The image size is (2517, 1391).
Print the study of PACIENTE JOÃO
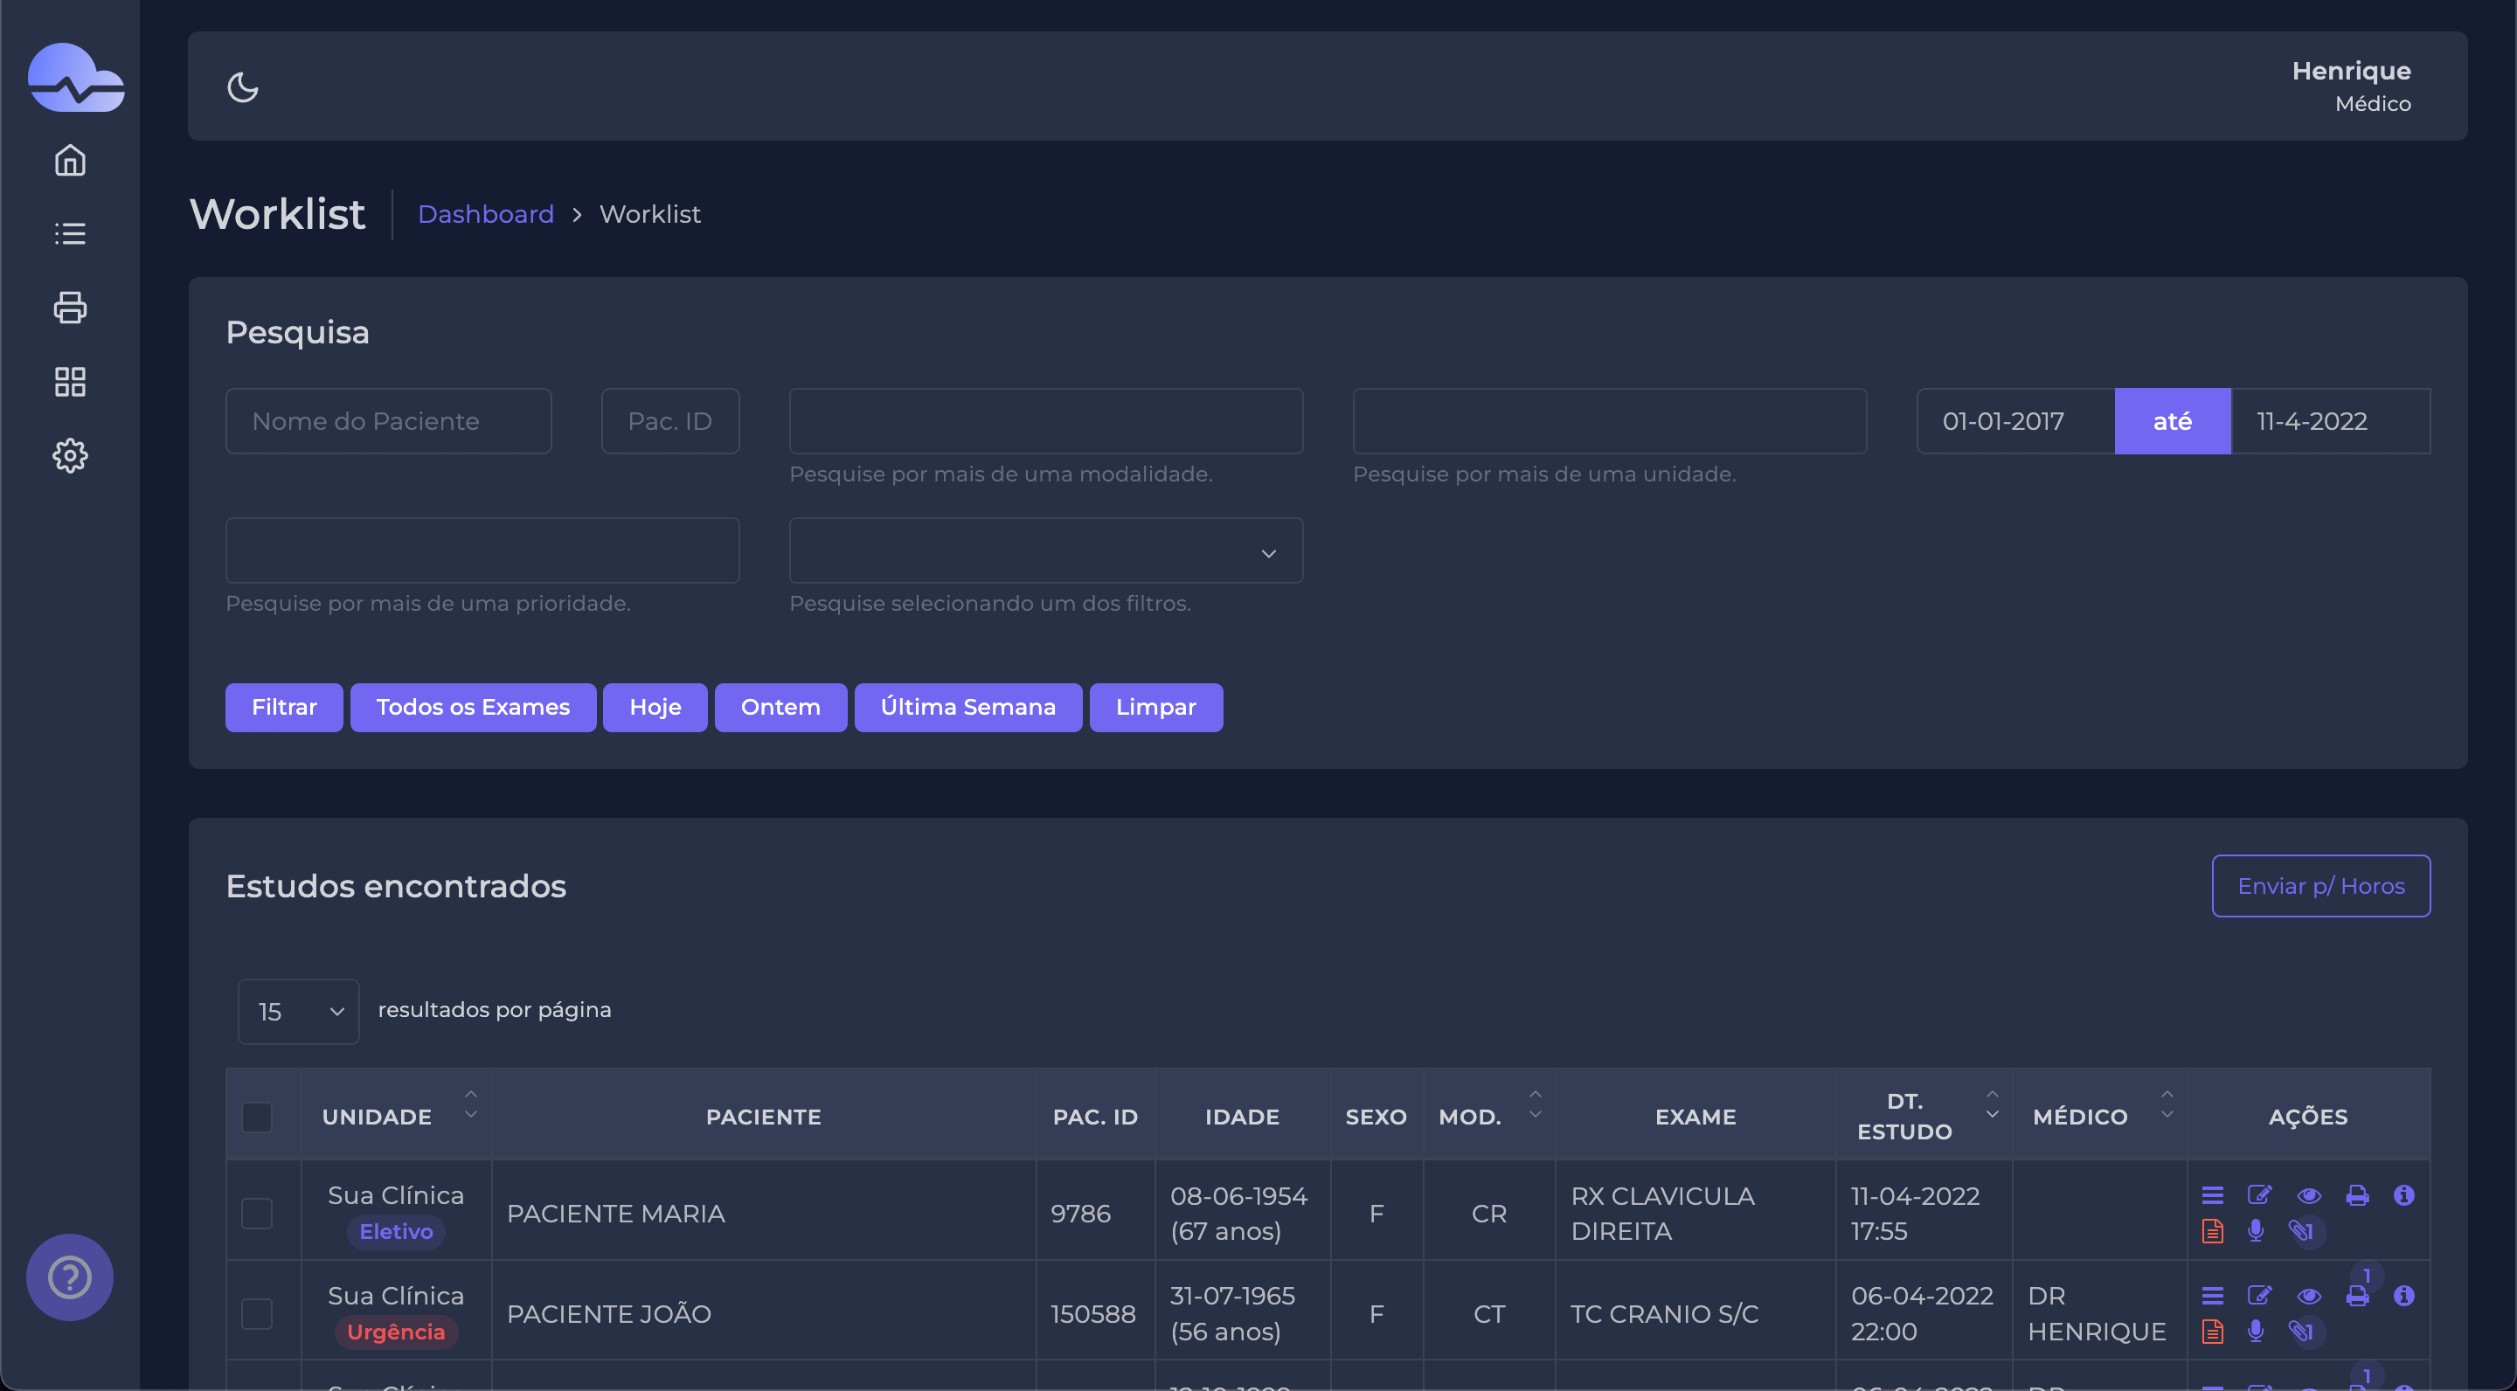pos(2359,1295)
